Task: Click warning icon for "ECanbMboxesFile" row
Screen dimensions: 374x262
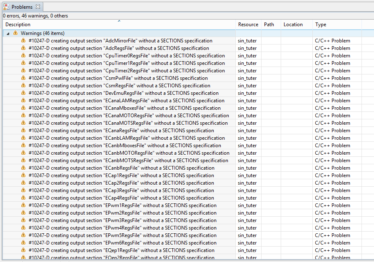Action: pyautogui.click(x=23, y=145)
